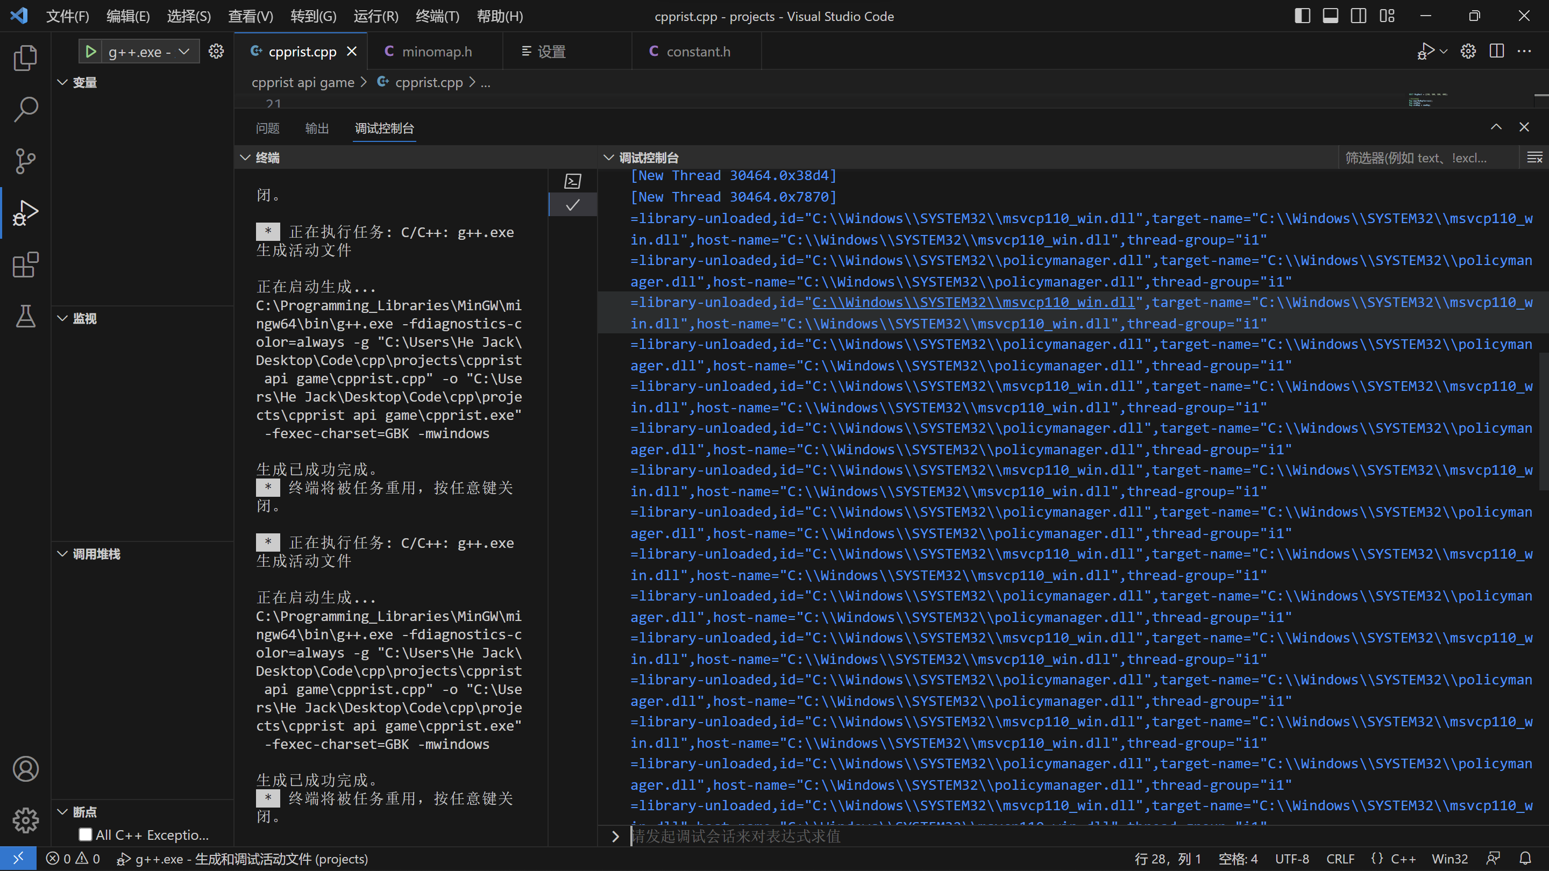This screenshot has height=871, width=1549.
Task: Open the Explorer view in activity bar
Action: (x=25, y=58)
